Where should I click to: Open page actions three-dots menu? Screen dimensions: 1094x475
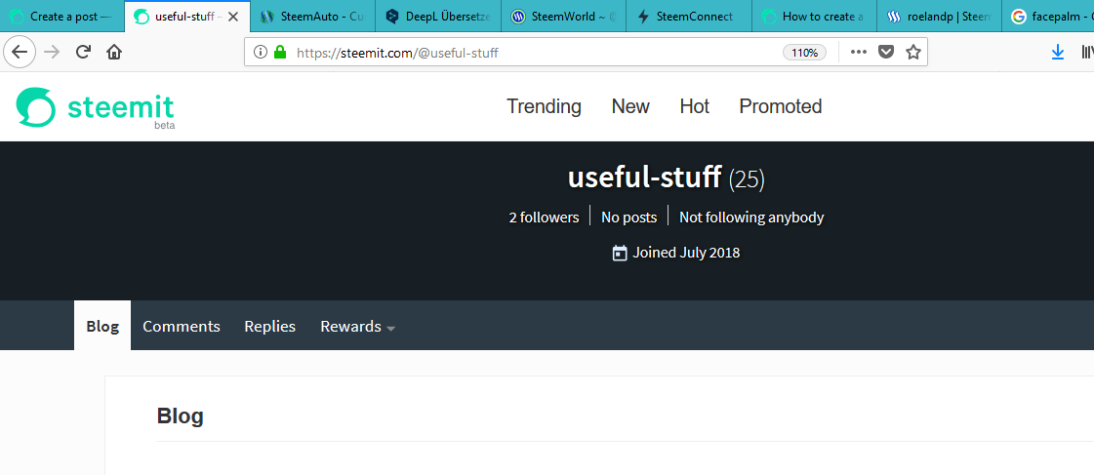click(x=858, y=52)
